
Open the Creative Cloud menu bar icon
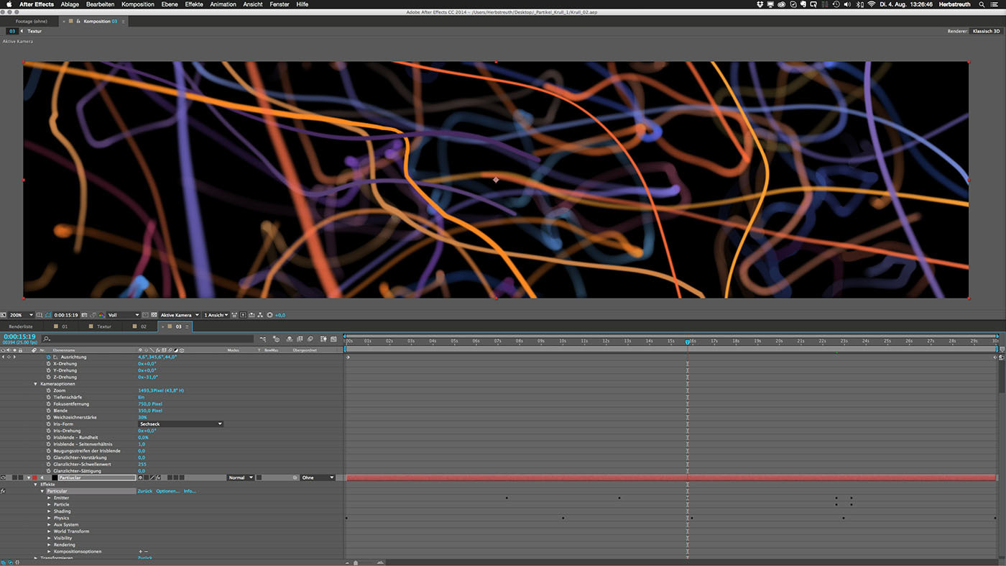click(783, 4)
